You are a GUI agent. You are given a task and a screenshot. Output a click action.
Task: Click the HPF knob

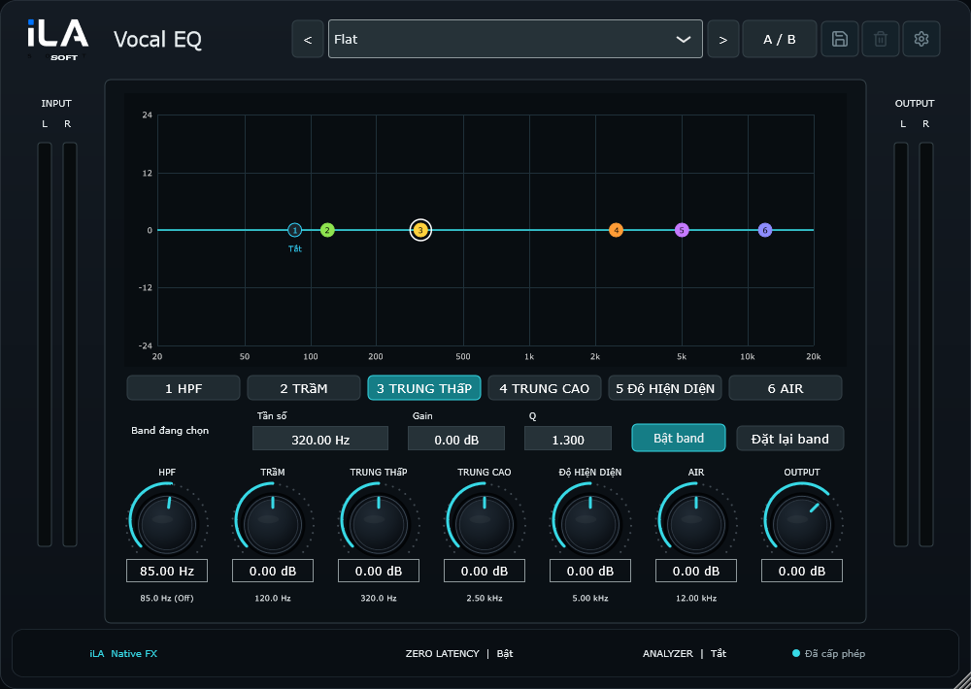167,524
